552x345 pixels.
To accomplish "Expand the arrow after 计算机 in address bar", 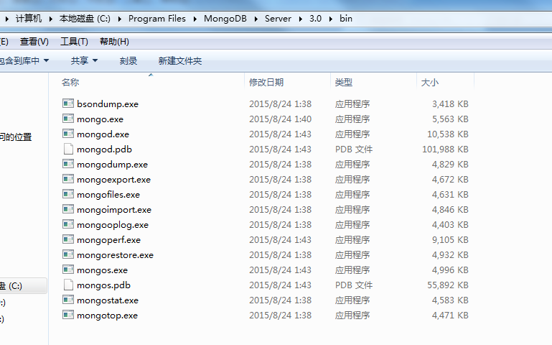I will pyautogui.click(x=51, y=19).
